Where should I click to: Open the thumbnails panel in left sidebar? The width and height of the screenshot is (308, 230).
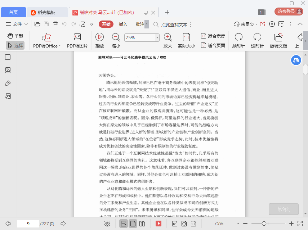(x=8, y=70)
